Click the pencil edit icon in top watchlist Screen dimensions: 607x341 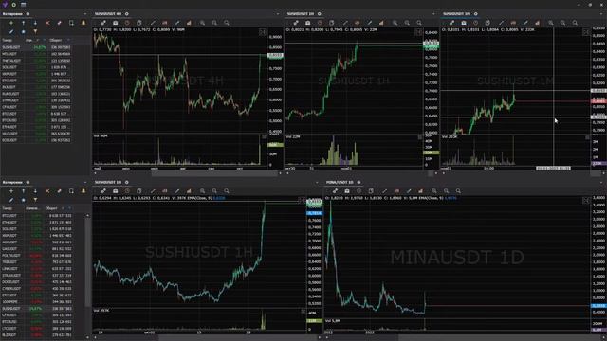11,31
